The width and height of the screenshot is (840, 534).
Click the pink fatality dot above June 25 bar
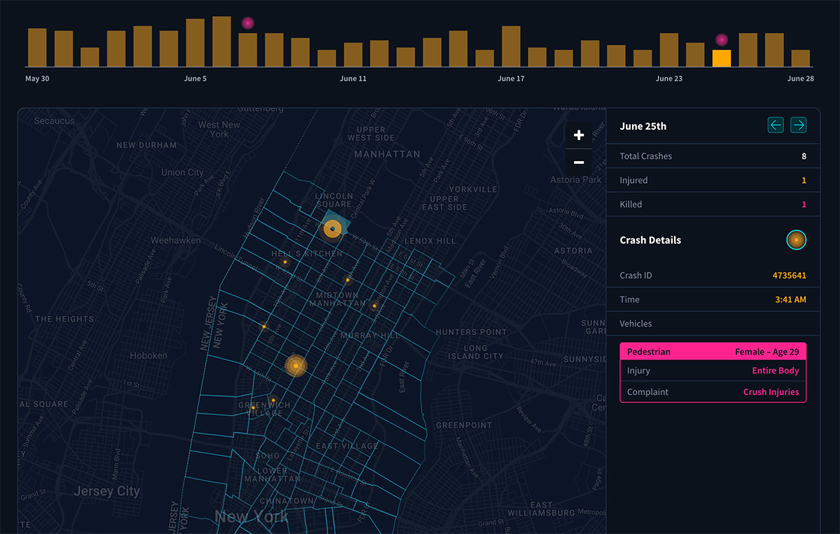(722, 40)
